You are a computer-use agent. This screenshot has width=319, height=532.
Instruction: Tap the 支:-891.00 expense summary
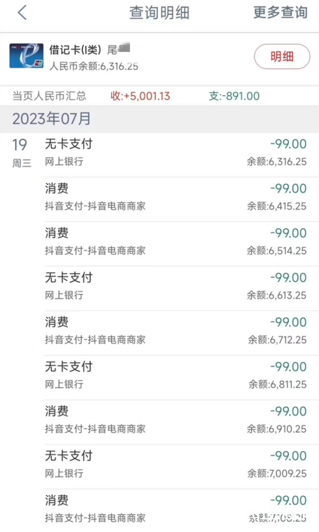[234, 96]
